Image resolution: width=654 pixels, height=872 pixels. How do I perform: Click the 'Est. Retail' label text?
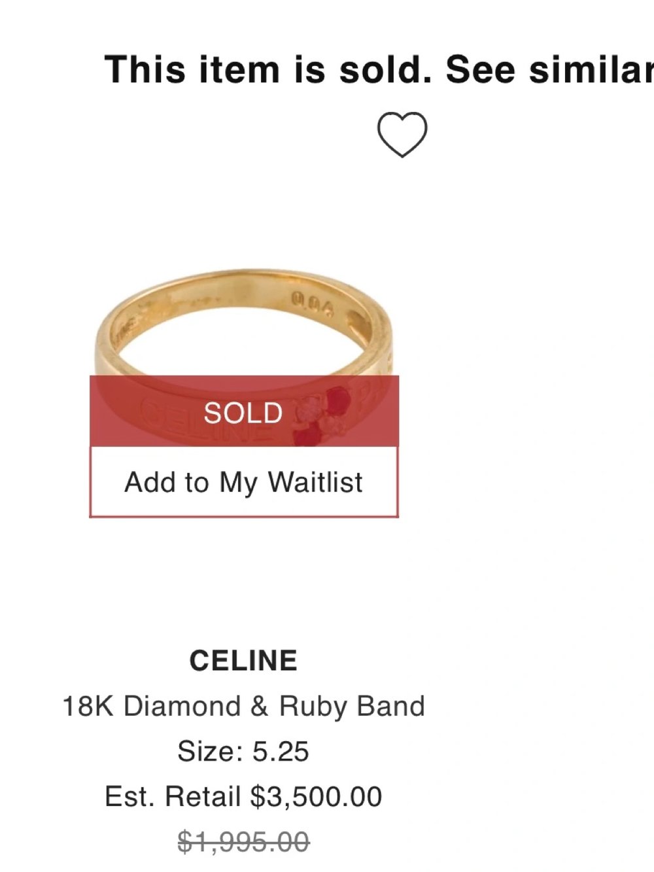click(173, 797)
